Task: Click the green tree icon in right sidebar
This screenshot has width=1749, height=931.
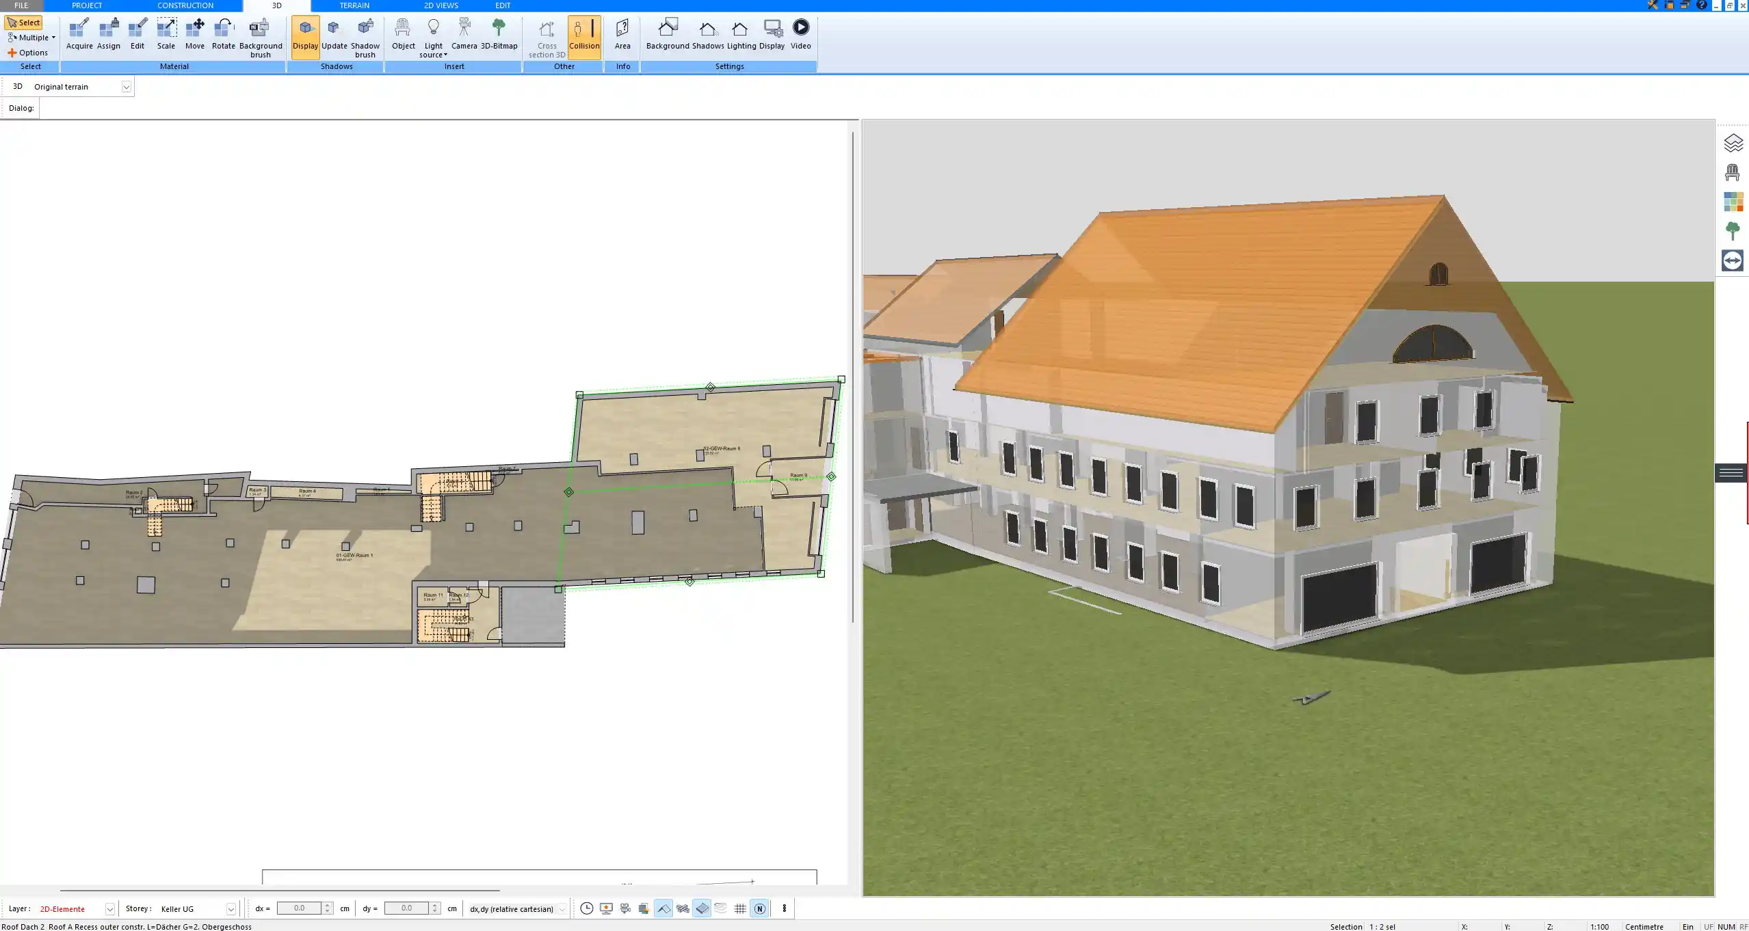Action: tap(1733, 231)
